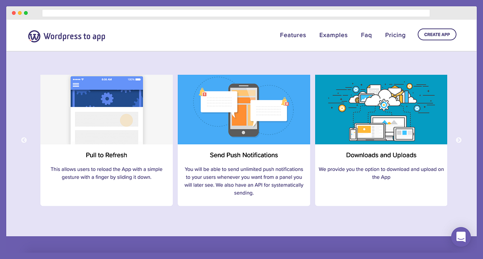Image resolution: width=483 pixels, height=259 pixels.
Task: Click the green zoom window button
Action: [26, 13]
